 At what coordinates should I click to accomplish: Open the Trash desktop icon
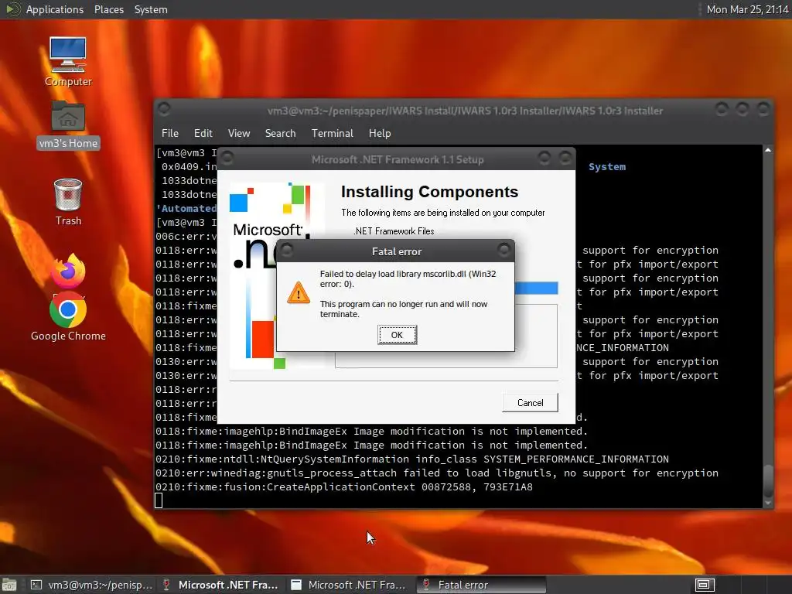68,202
